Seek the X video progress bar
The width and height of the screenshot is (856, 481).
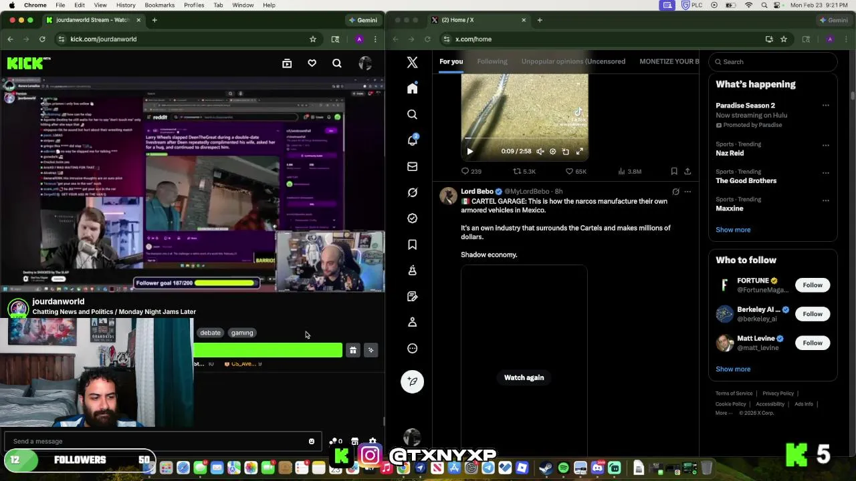tap(525, 139)
